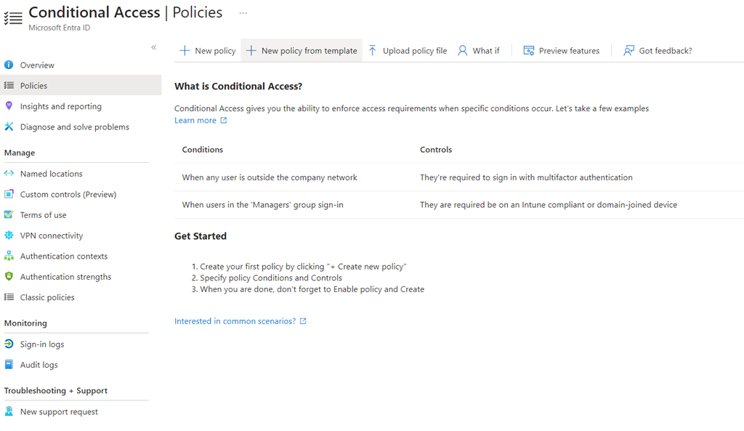
Task: Click the New policy button
Action: click(x=207, y=50)
